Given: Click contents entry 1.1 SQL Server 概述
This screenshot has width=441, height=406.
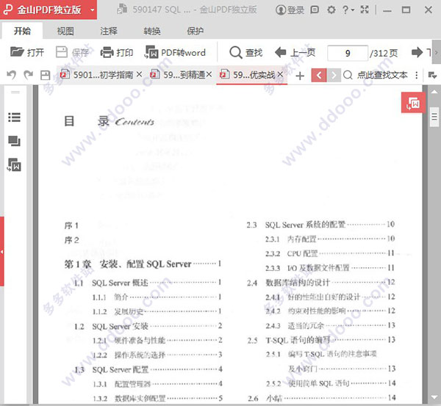Looking at the screenshot, I should pos(148,283).
